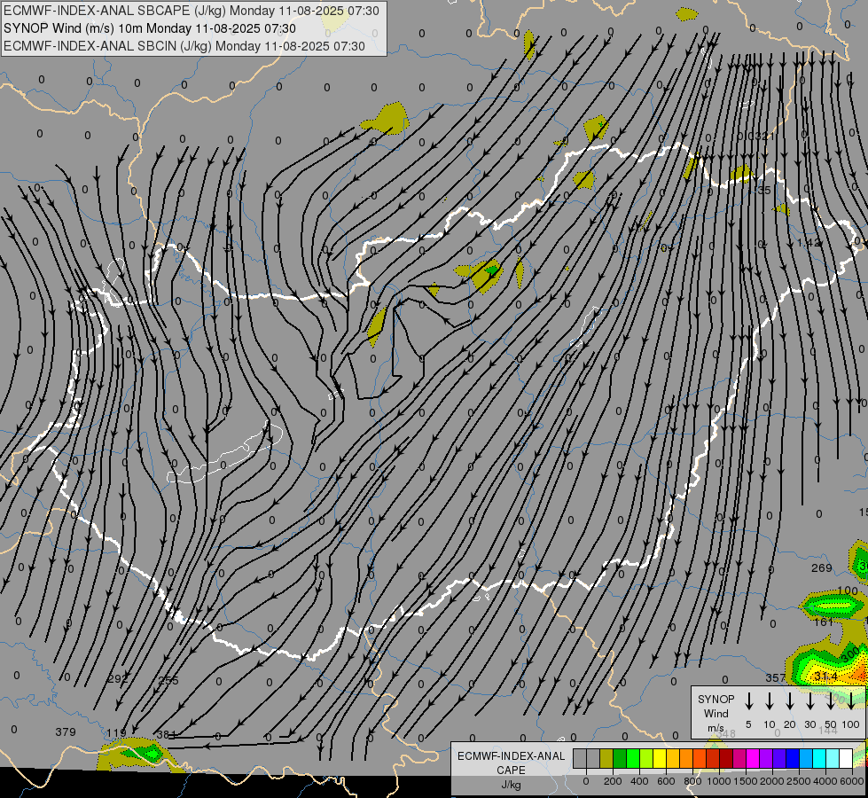Screen dimensions: 868x798
Task: Click the map value 269 on the map
Action: point(822,567)
